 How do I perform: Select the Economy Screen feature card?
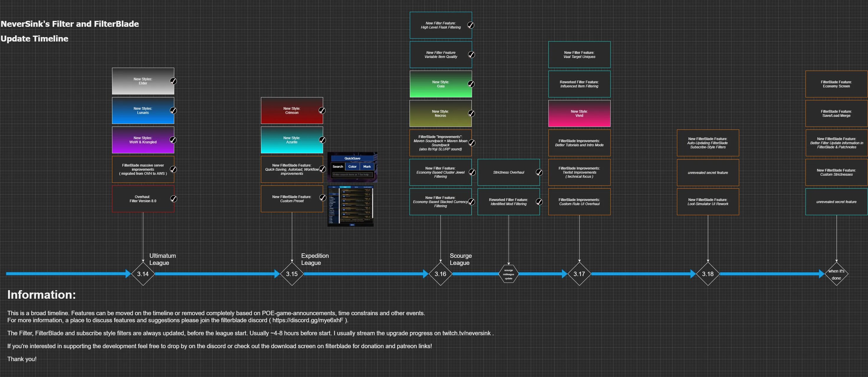tap(836, 84)
